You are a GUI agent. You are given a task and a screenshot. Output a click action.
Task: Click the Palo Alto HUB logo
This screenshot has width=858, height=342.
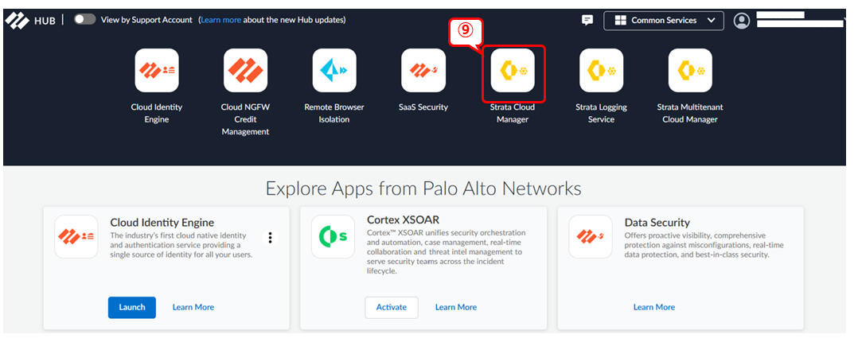point(30,21)
